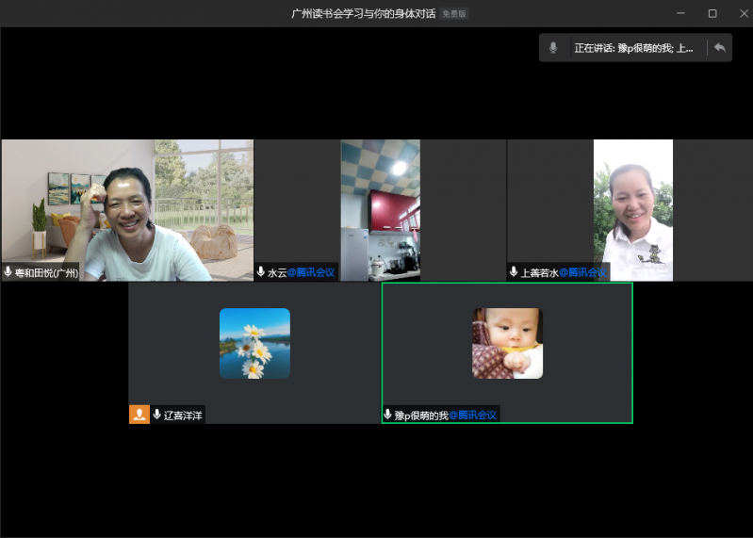Click the baby photo avatar of 豫p很萌的我
Viewport: 753px width, 538px height.
coord(507,343)
